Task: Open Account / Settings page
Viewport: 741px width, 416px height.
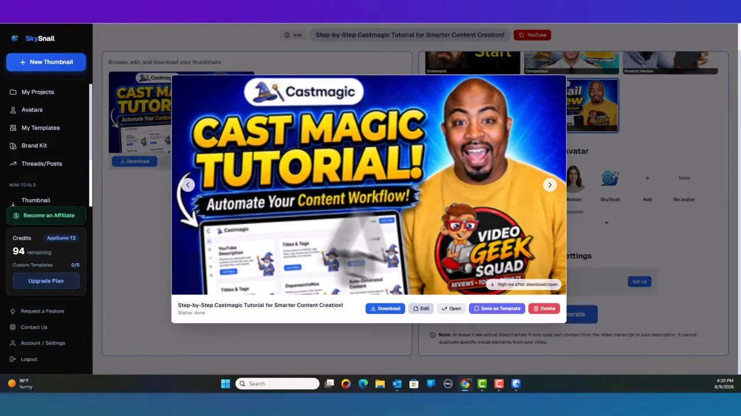Action: point(43,343)
